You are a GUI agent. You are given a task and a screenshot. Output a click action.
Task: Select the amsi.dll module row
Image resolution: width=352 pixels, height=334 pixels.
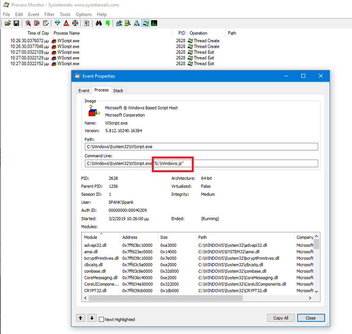[198, 251]
